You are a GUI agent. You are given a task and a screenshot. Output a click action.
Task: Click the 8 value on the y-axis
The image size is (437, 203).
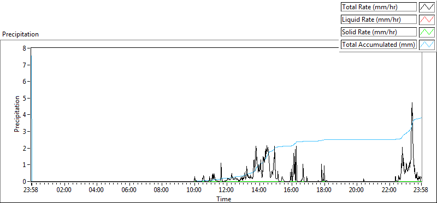coord(24,48)
